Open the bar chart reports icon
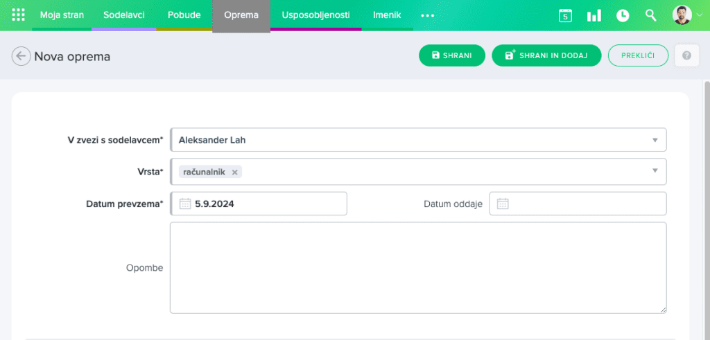Screen dimensions: 710x340 pos(594,15)
